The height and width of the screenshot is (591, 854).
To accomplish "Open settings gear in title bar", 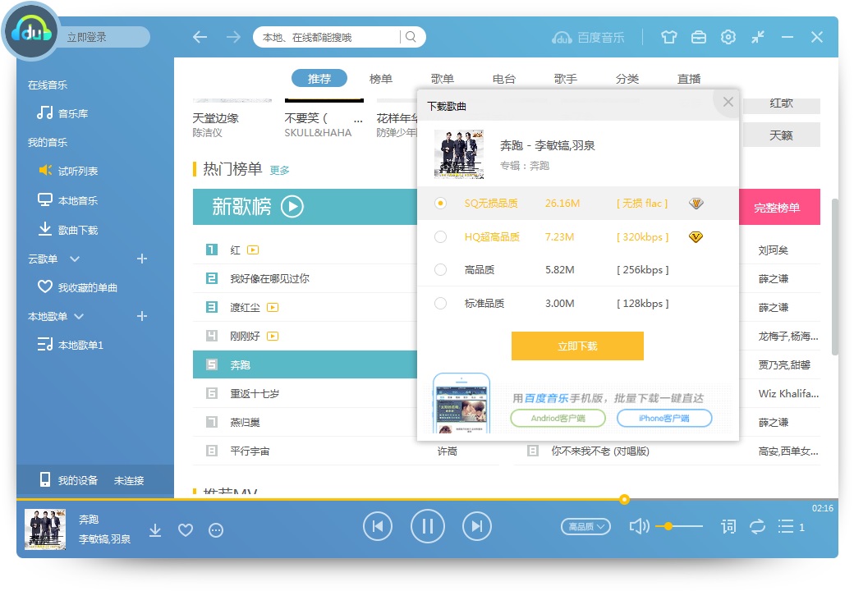I will coord(728,37).
